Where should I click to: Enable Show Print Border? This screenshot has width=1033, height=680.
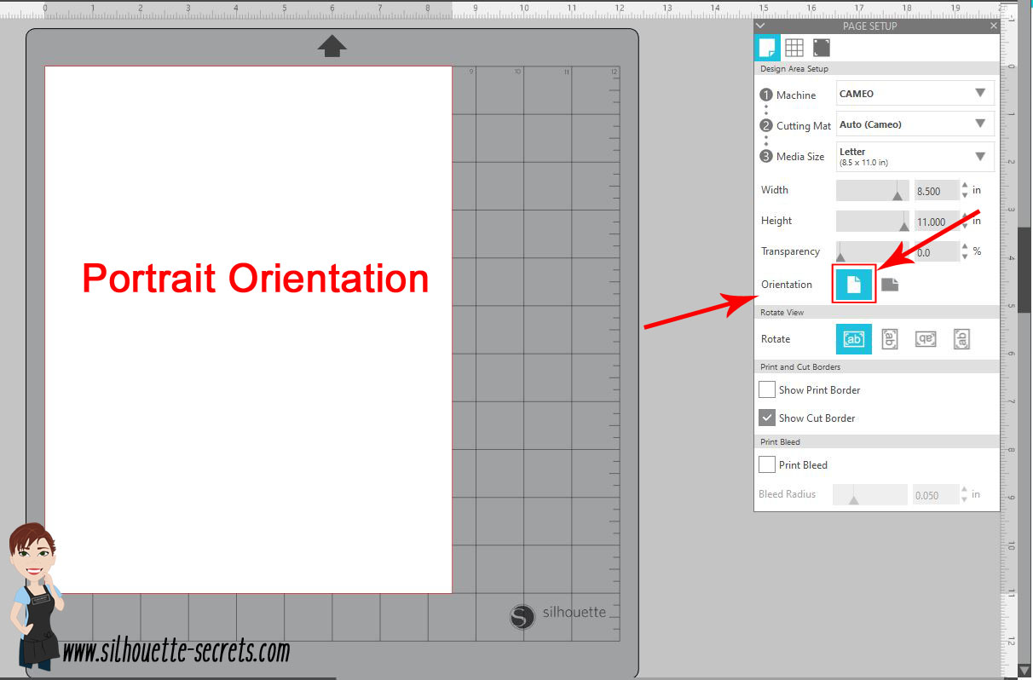click(766, 389)
